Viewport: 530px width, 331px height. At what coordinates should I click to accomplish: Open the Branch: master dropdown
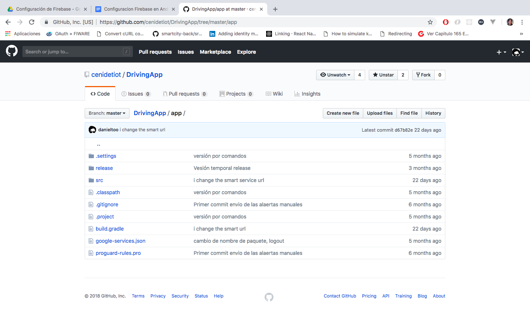pos(107,113)
